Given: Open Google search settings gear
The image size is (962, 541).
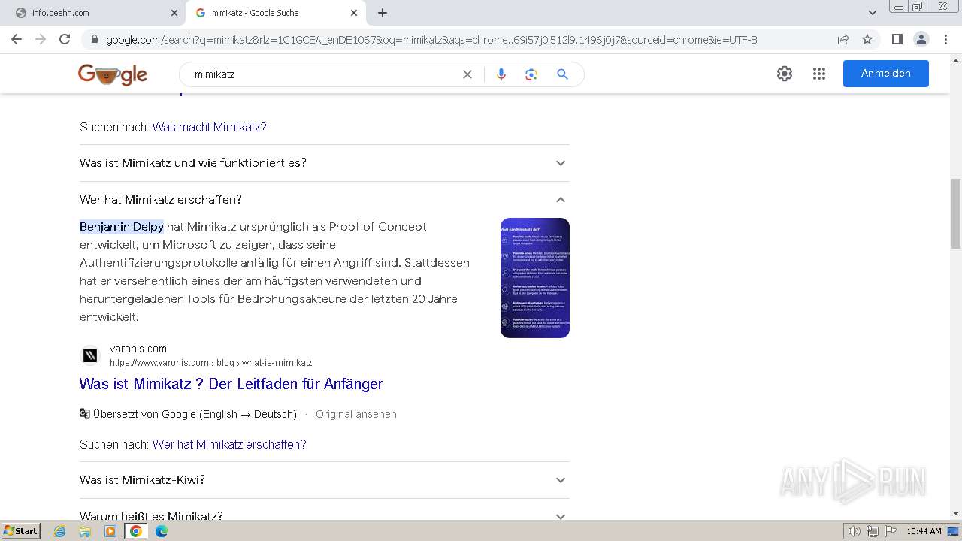Looking at the screenshot, I should click(x=785, y=74).
